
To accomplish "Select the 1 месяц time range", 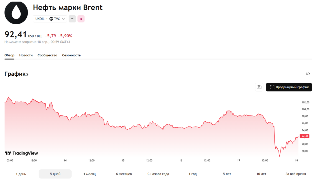I will [x=90, y=174].
